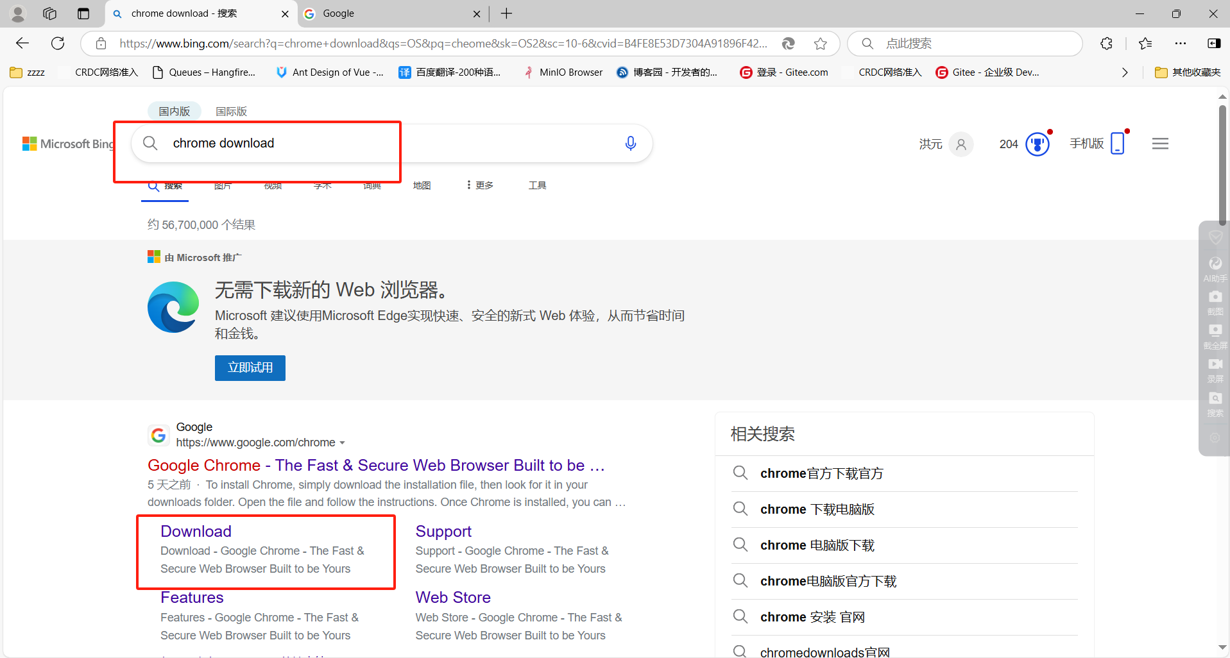Click the Google favicon beside result

158,435
